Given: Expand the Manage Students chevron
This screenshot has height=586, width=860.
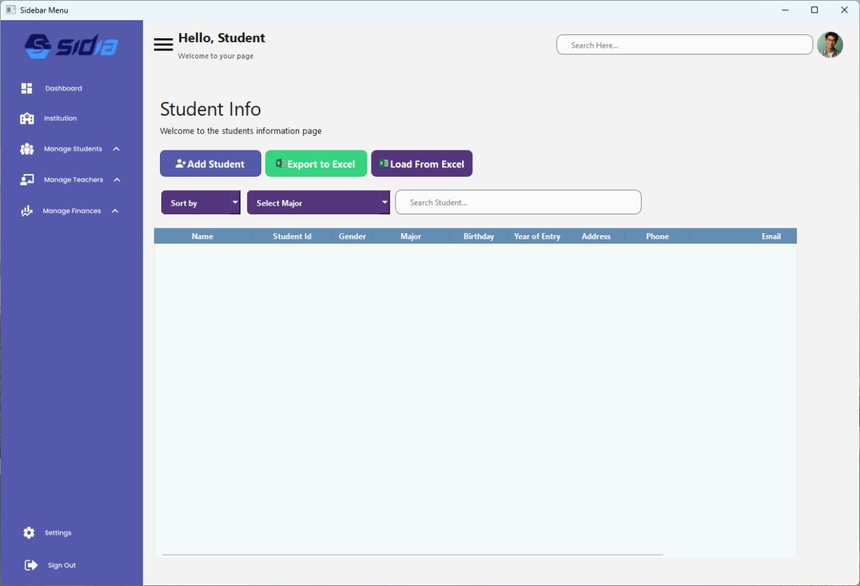Looking at the screenshot, I should pyautogui.click(x=116, y=149).
